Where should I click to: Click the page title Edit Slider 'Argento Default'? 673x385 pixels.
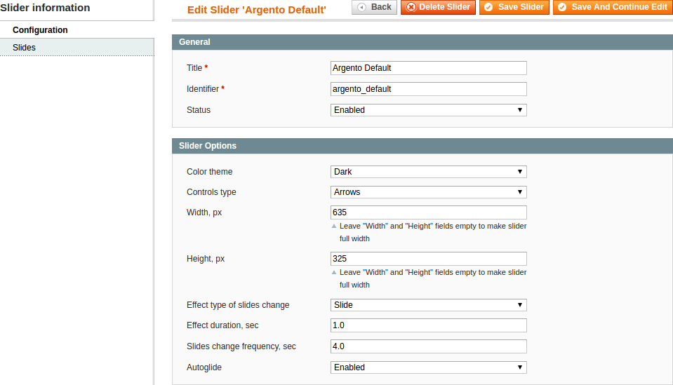tap(257, 10)
